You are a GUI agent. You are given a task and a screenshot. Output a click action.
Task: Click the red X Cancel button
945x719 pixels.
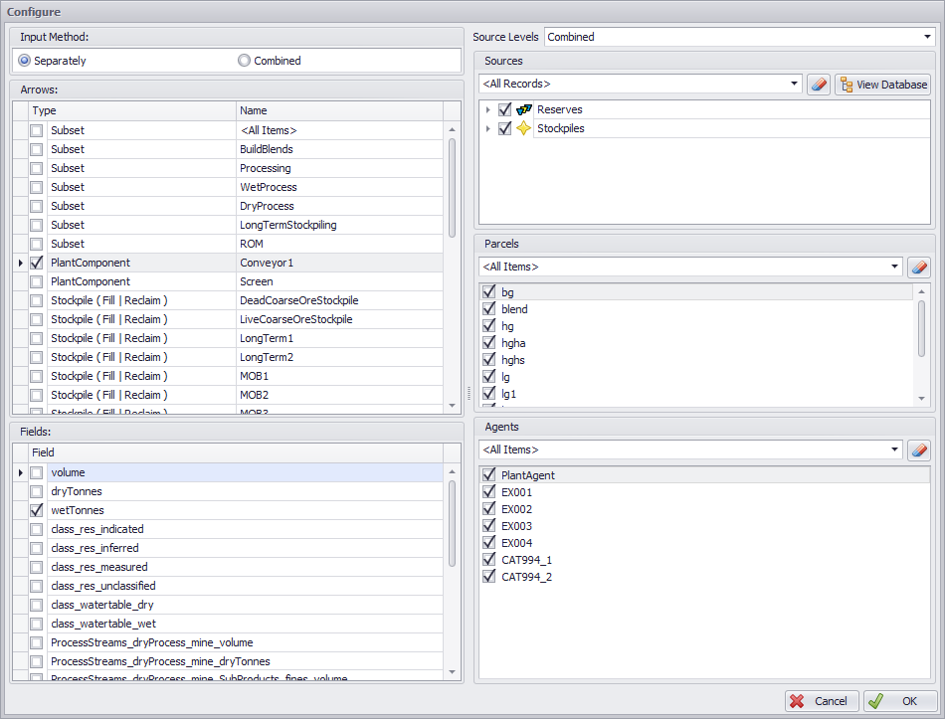822,701
